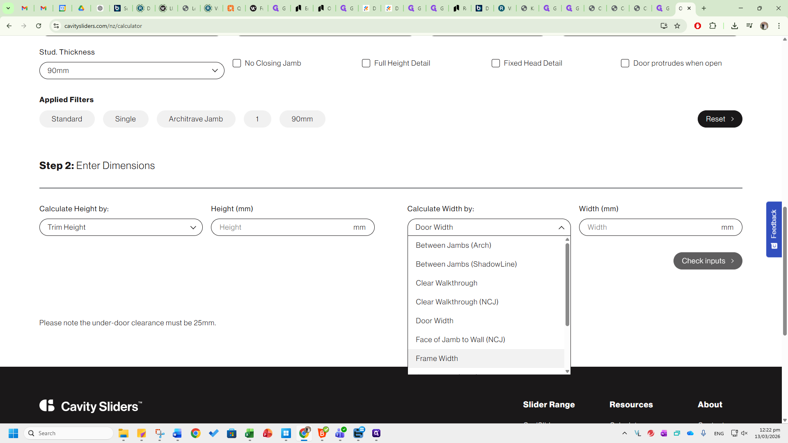
Task: Open the browser extensions puzzle icon
Action: [712, 26]
